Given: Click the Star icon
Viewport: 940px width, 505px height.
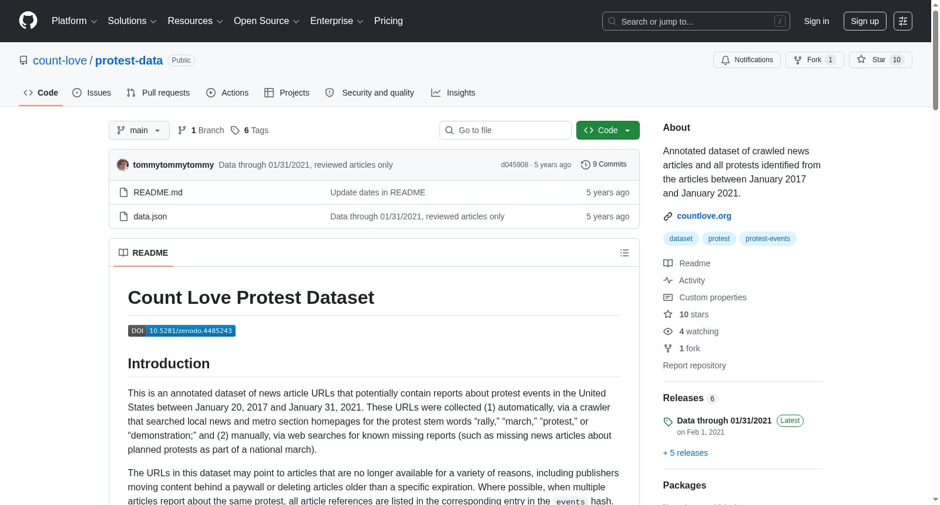Looking at the screenshot, I should click(861, 59).
